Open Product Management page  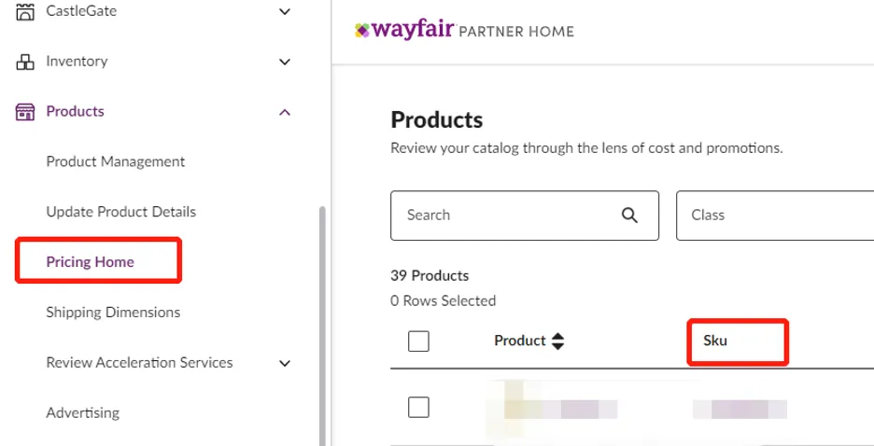[x=116, y=161]
